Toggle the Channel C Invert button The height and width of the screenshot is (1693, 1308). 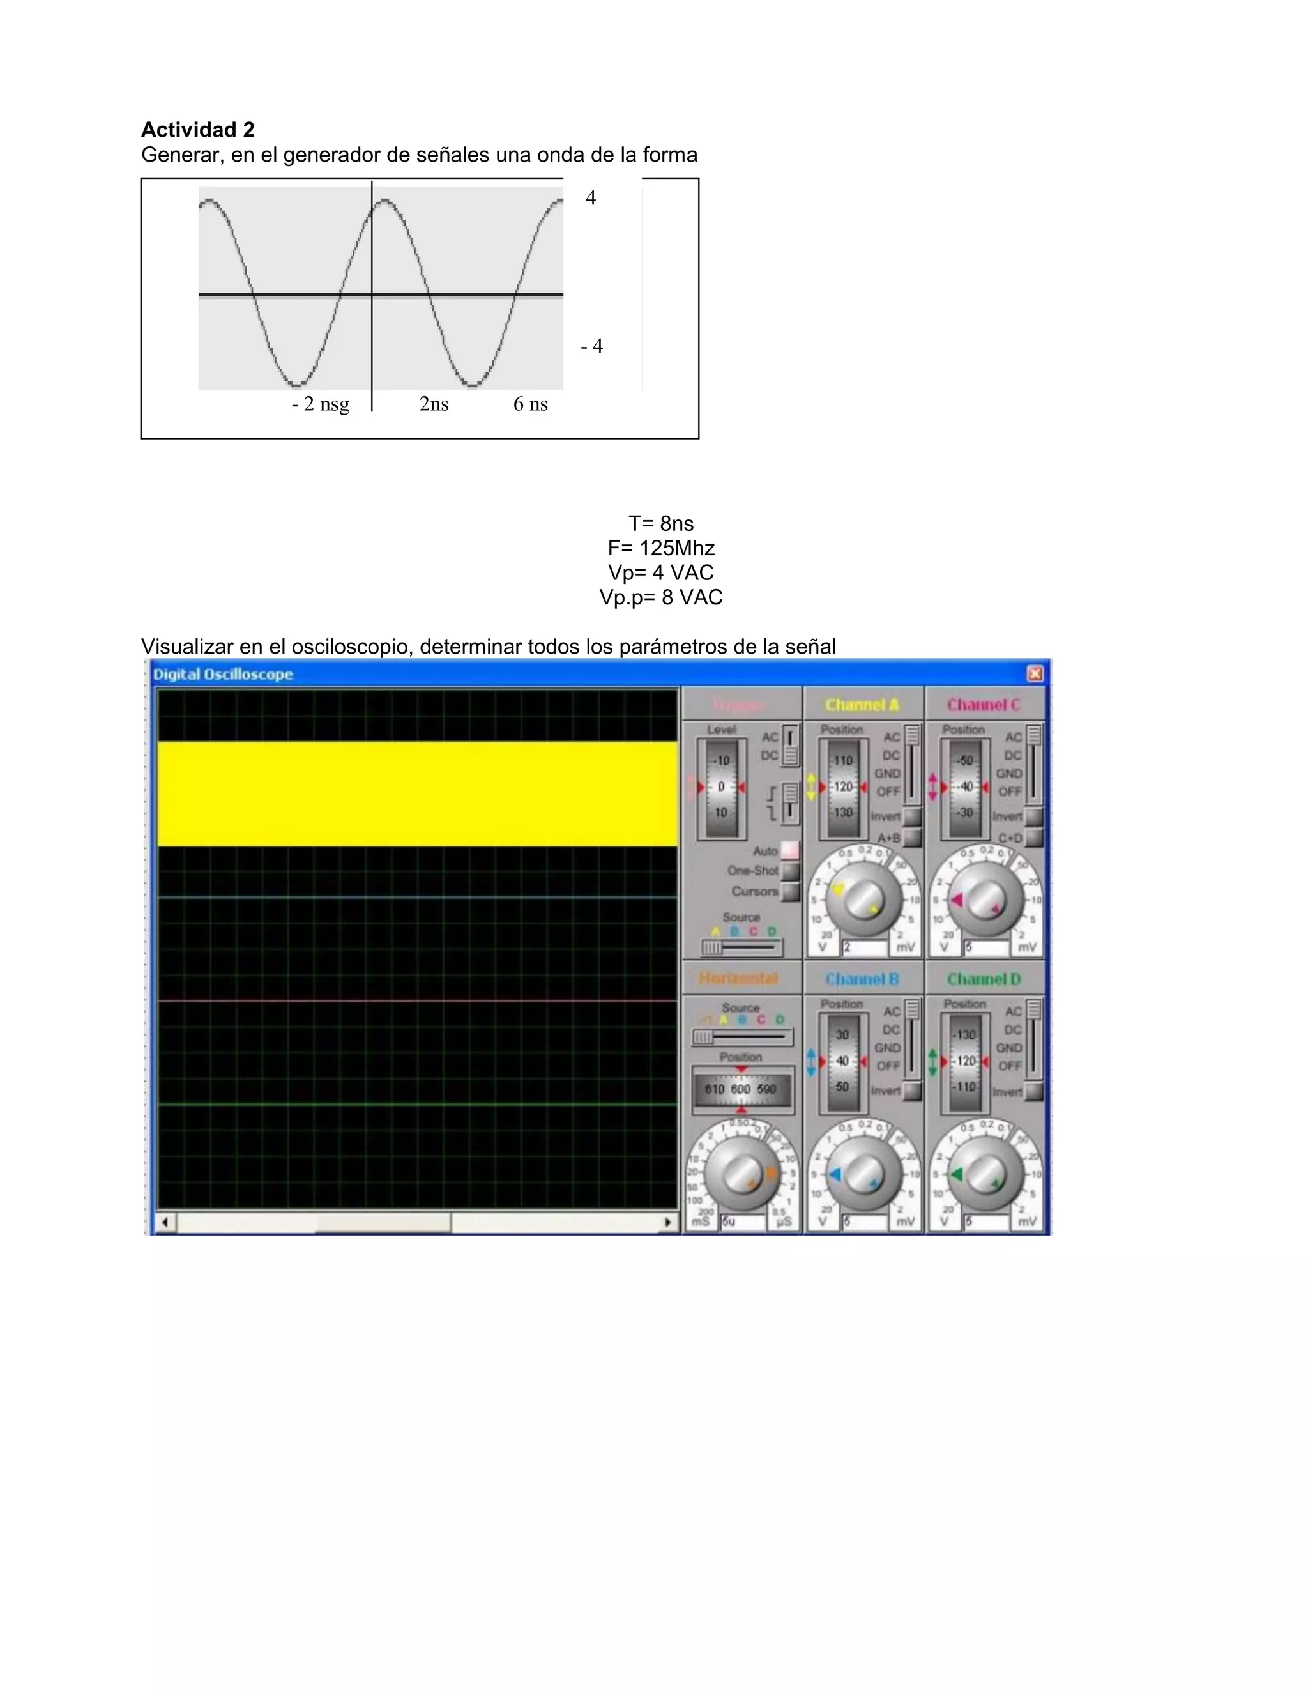pyautogui.click(x=1034, y=817)
